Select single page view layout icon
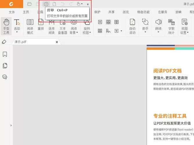The height and width of the screenshot is (145, 194). pyautogui.click(x=100, y=22)
